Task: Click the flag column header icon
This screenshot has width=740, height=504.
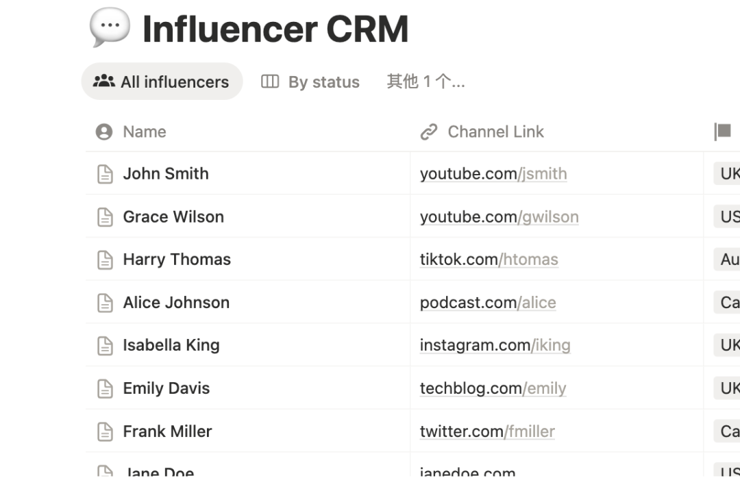Action: [x=723, y=131]
